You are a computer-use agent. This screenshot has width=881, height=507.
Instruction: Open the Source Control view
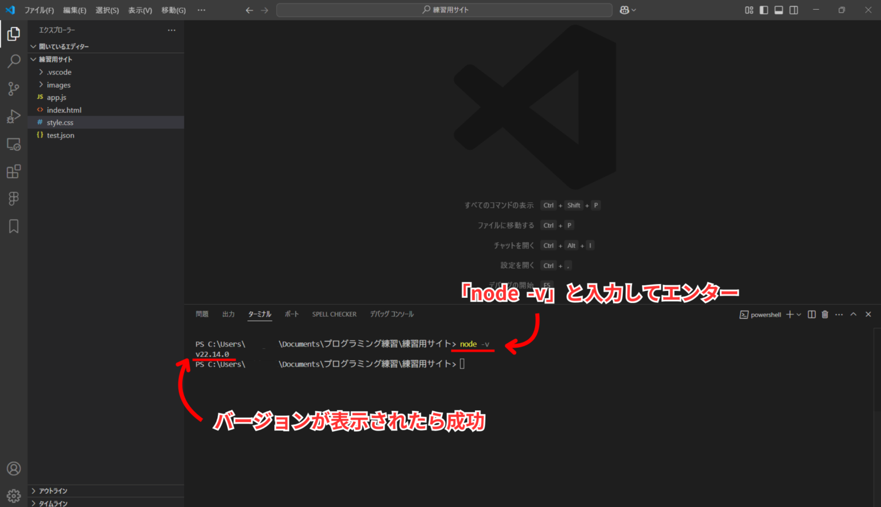click(13, 89)
